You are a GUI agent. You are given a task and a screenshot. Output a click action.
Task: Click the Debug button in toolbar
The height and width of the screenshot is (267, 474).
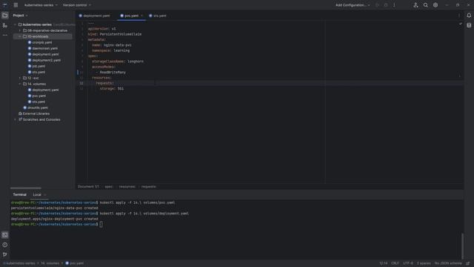point(386,5)
